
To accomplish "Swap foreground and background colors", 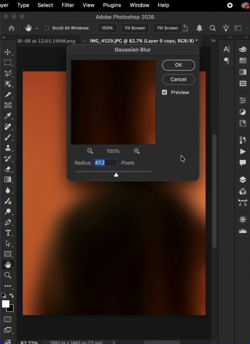I will click(x=11, y=296).
